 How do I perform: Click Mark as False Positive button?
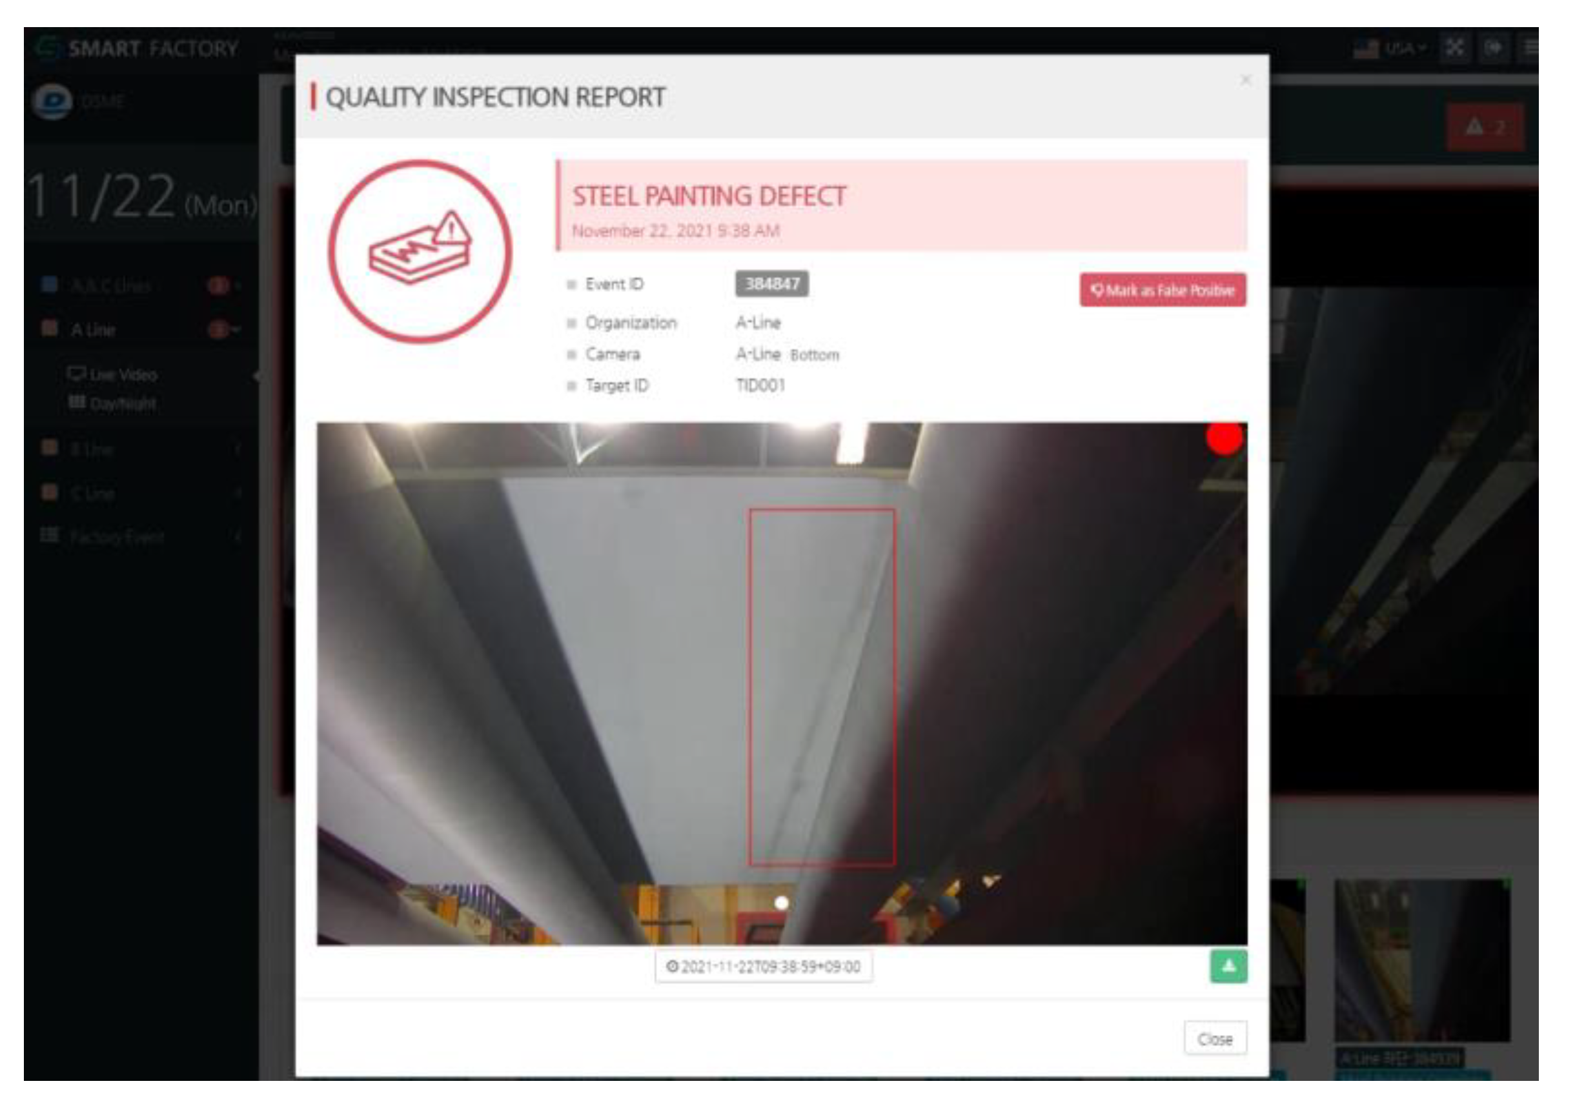tap(1162, 290)
